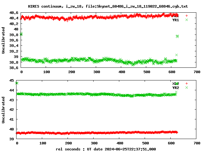Click the 700 x-axis tick of the bottom plot

tap(197, 143)
